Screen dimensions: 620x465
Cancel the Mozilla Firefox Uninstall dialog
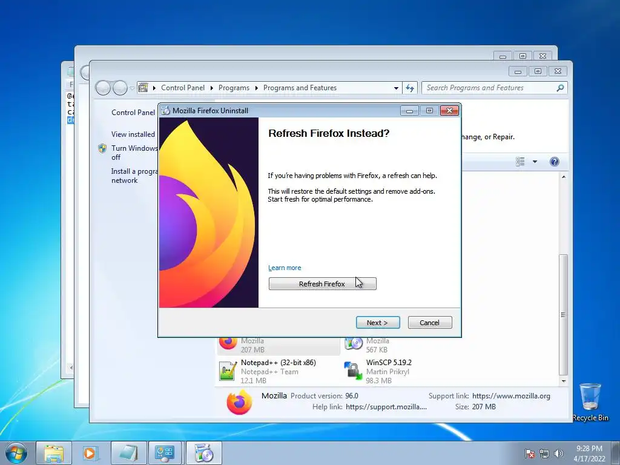(x=430, y=323)
